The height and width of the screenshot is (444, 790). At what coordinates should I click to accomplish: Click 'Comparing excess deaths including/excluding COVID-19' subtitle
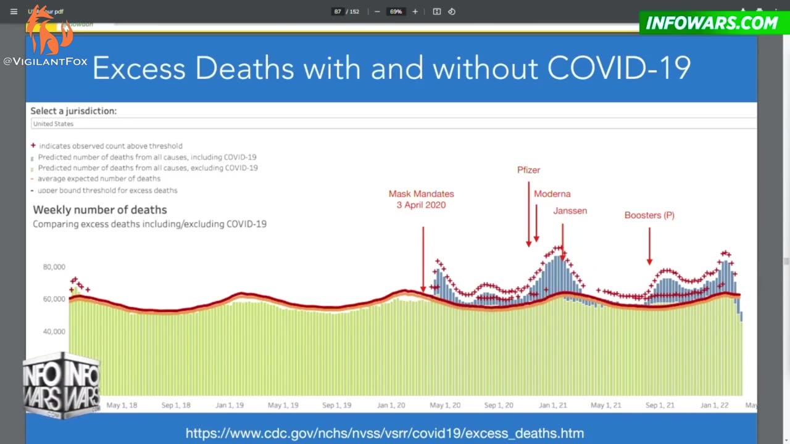[x=149, y=224]
